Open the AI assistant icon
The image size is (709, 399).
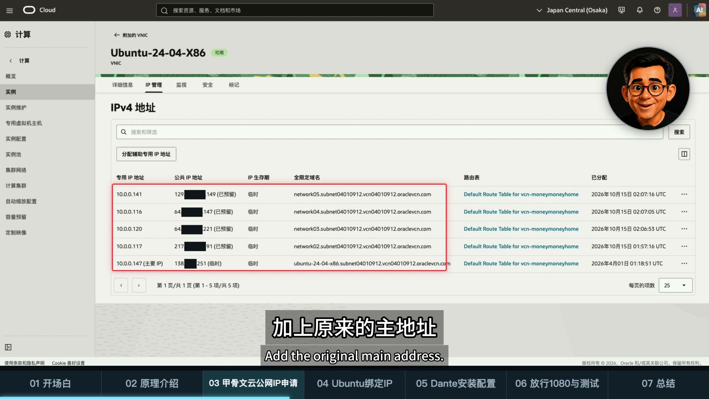click(699, 10)
